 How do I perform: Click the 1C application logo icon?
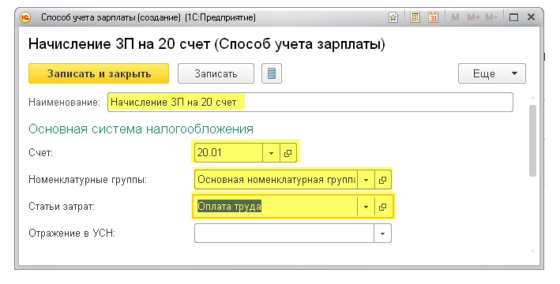tap(26, 17)
